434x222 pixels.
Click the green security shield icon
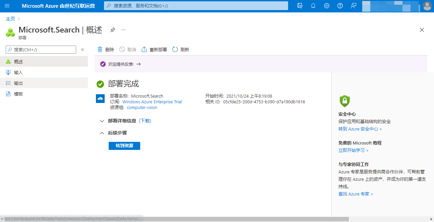[x=344, y=101]
